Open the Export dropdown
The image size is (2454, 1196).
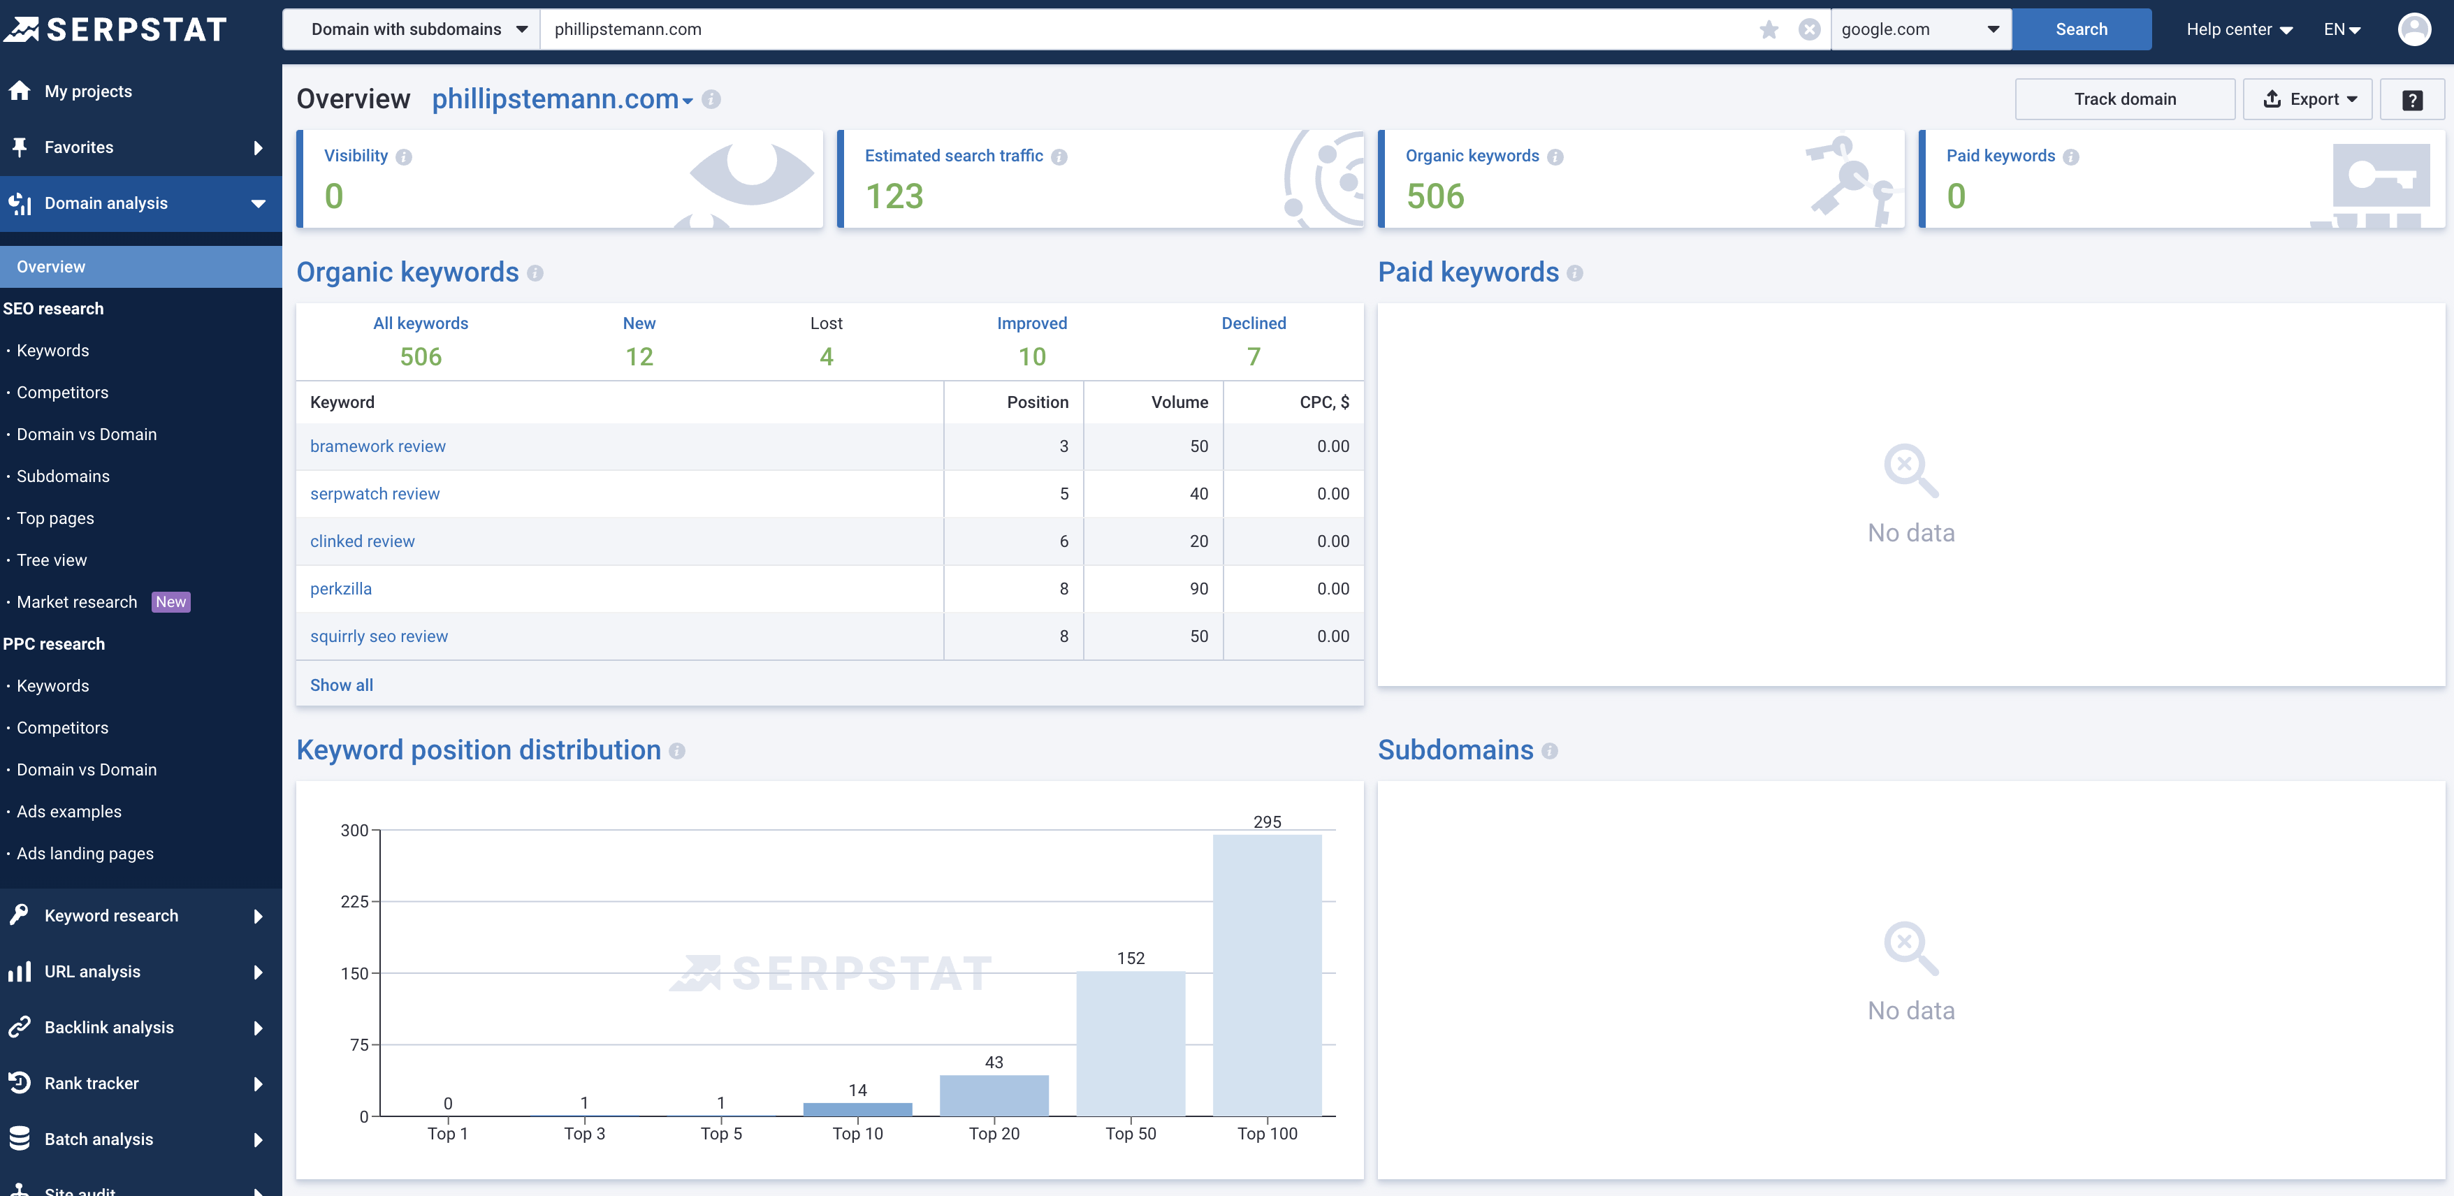pyautogui.click(x=2307, y=99)
